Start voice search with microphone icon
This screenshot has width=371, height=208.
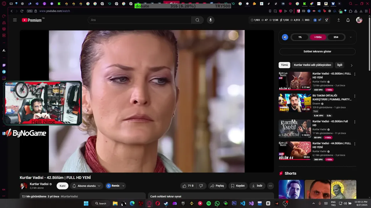pyautogui.click(x=210, y=20)
